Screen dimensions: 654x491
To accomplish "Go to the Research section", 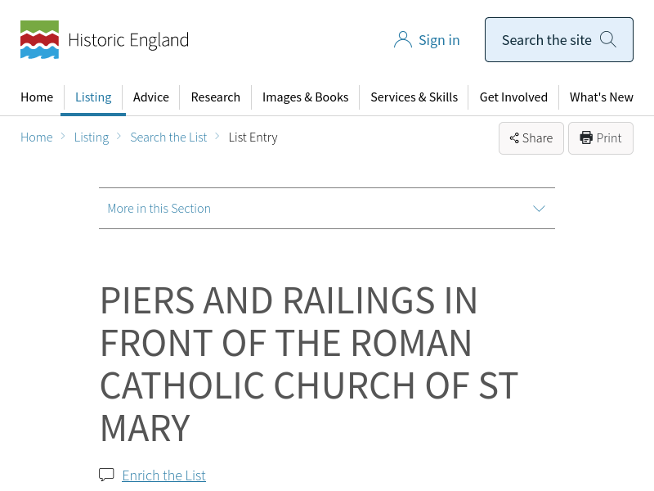I will click(x=216, y=97).
